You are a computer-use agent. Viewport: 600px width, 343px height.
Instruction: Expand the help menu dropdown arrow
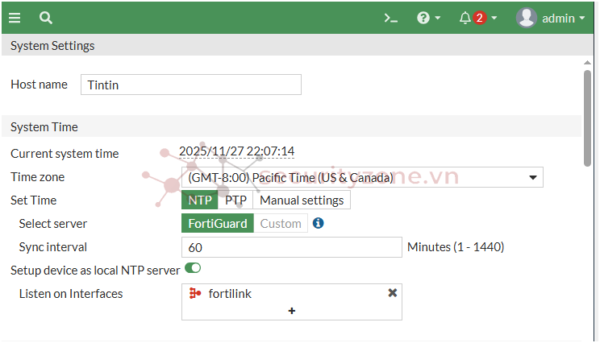point(438,18)
